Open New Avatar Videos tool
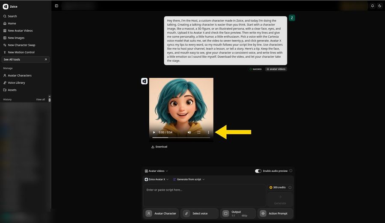Viewport: 385px width, 223px height. pos(18,31)
